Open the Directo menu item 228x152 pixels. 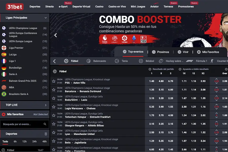[x=49, y=7]
